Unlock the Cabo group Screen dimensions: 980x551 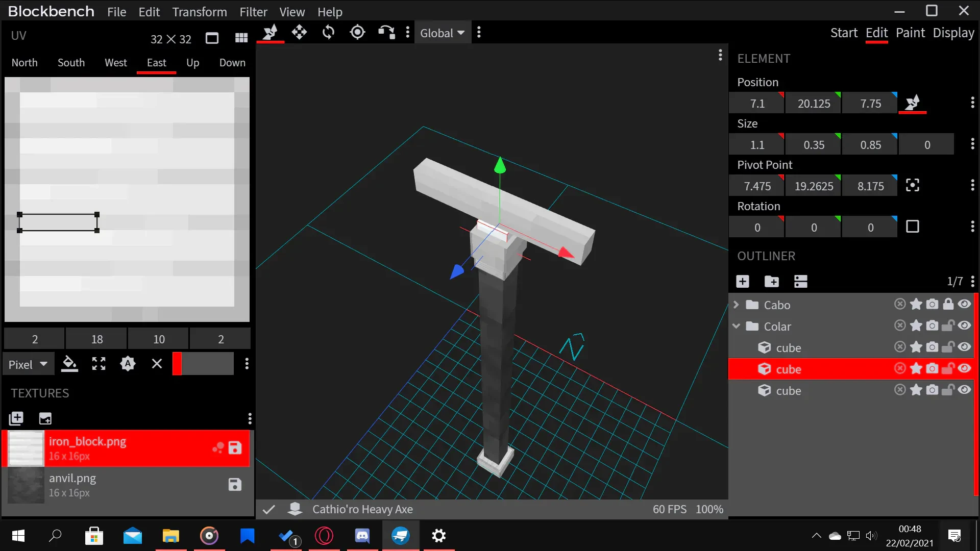pyautogui.click(x=948, y=305)
